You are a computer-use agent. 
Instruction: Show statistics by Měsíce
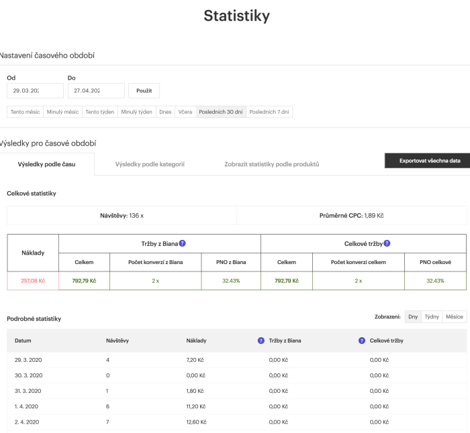455,316
